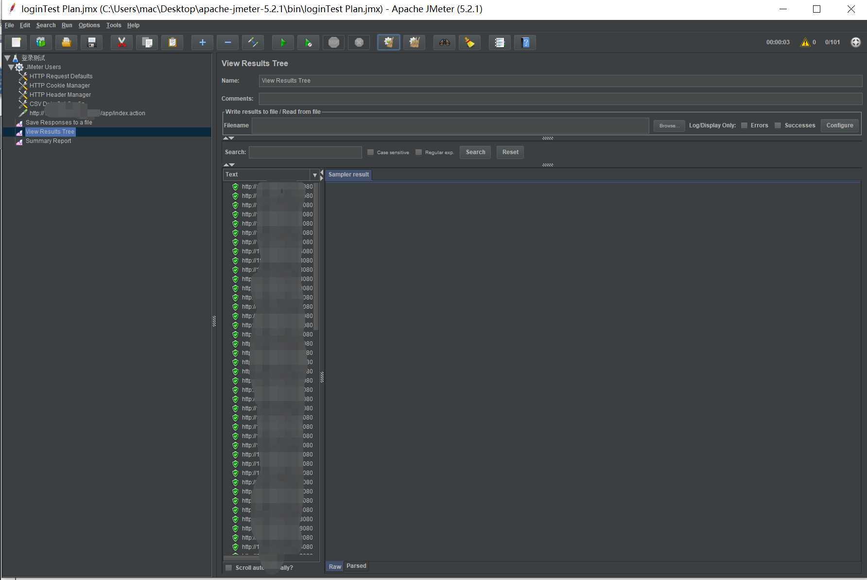Click the Name input field
This screenshot has height=580, width=867.
[x=560, y=81]
